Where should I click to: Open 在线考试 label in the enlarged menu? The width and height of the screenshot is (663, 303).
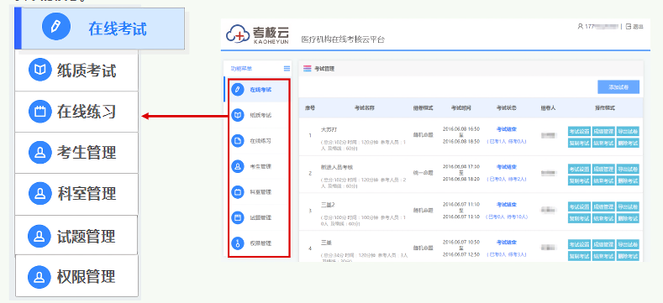coord(117,29)
